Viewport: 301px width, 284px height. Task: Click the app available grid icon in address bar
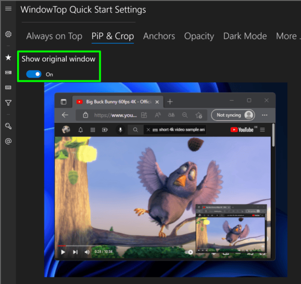coord(144,115)
